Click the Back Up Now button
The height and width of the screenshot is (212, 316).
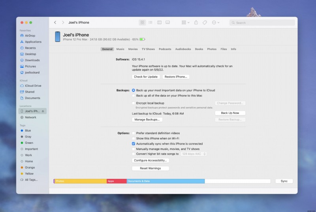point(230,113)
